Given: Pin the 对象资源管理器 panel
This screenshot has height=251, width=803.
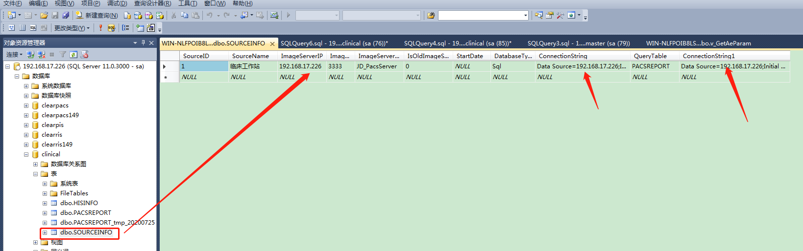Looking at the screenshot, I should tap(143, 43).
